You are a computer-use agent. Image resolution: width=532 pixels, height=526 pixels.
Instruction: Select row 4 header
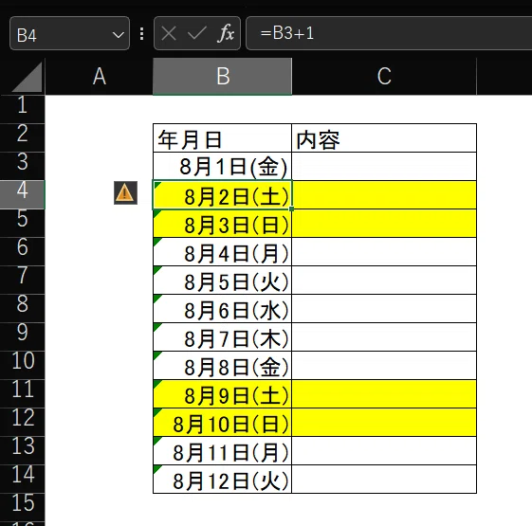(x=23, y=195)
